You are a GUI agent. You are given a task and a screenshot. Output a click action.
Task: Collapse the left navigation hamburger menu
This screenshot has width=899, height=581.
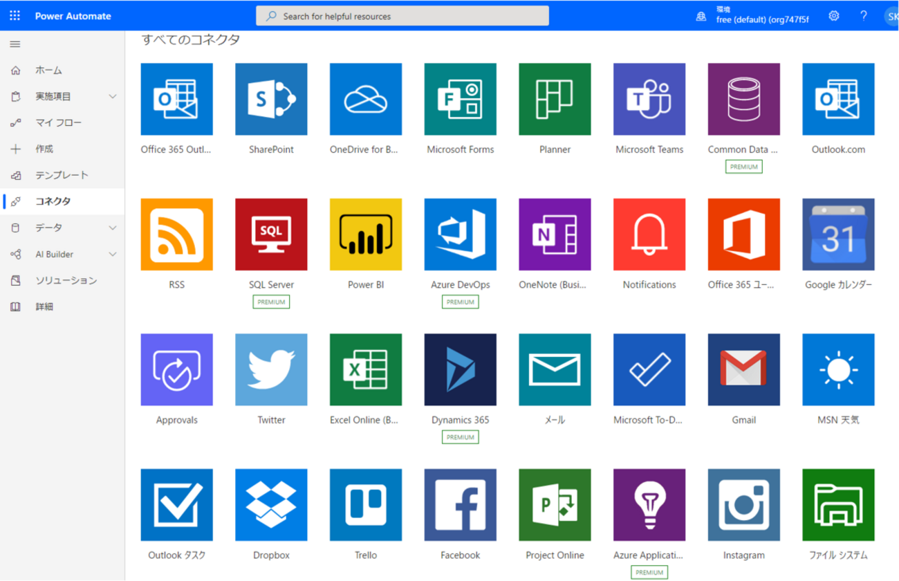(x=15, y=44)
